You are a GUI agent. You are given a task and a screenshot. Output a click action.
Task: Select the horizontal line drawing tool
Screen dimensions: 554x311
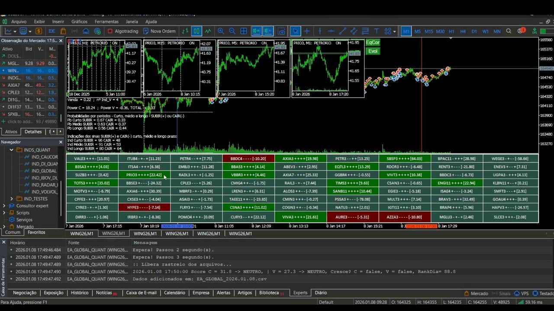tap(331, 31)
